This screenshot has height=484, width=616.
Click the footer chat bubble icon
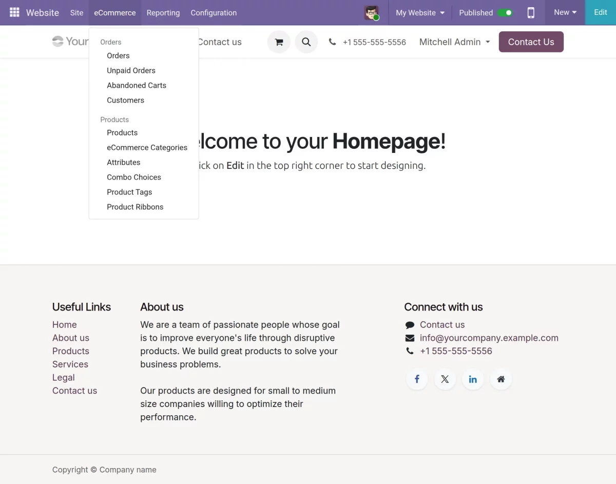pyautogui.click(x=410, y=325)
